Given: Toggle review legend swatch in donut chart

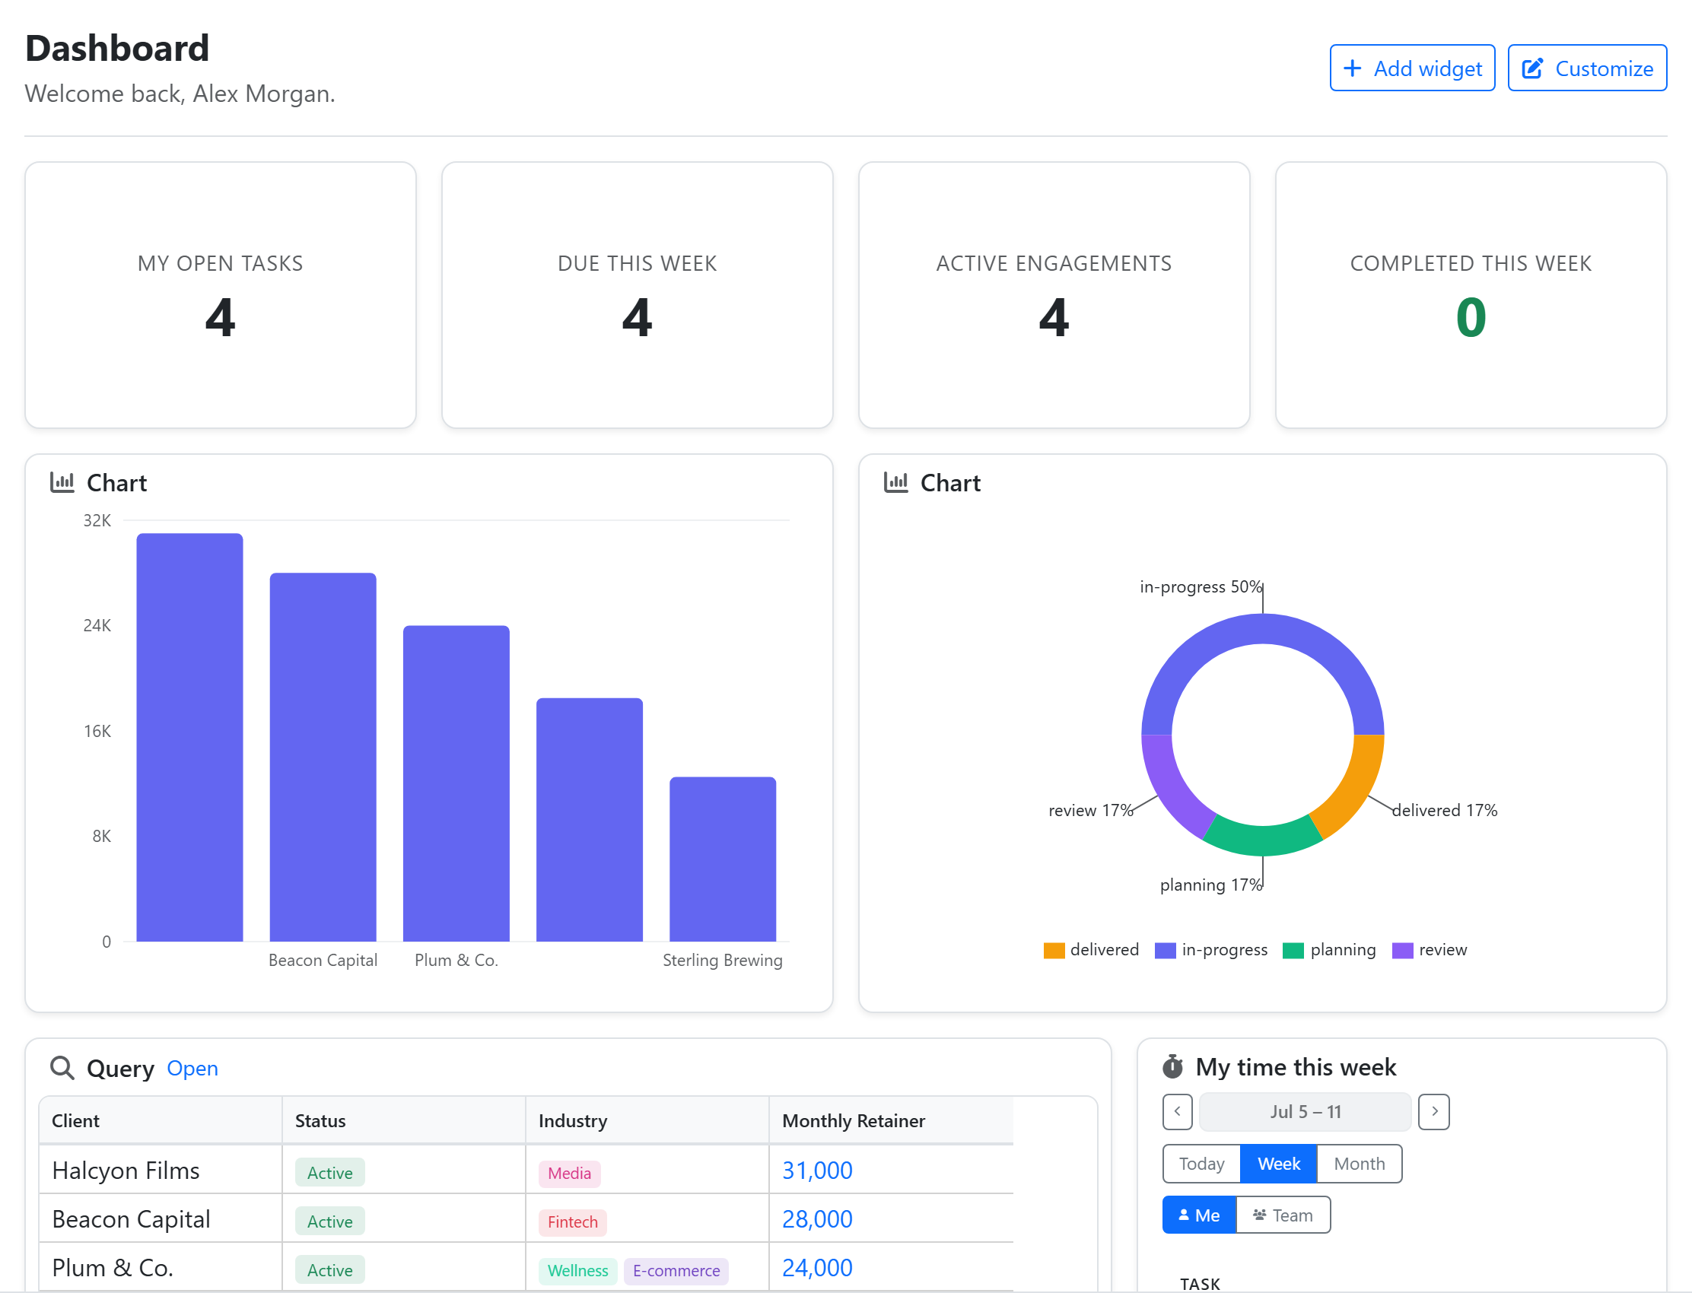Looking at the screenshot, I should click(1403, 950).
